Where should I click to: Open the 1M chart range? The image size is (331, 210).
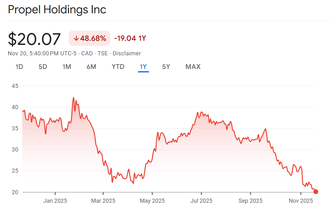click(x=67, y=67)
